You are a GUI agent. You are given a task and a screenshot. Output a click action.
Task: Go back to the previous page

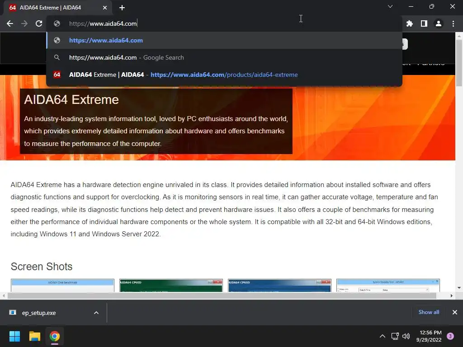[x=10, y=23]
